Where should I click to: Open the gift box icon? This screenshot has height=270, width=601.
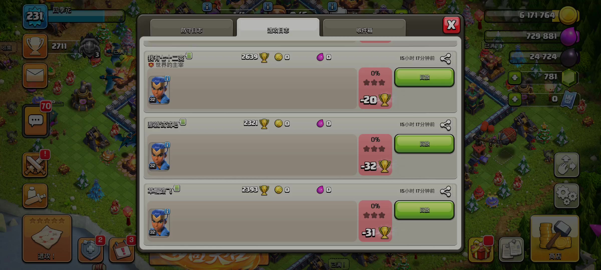click(x=481, y=249)
